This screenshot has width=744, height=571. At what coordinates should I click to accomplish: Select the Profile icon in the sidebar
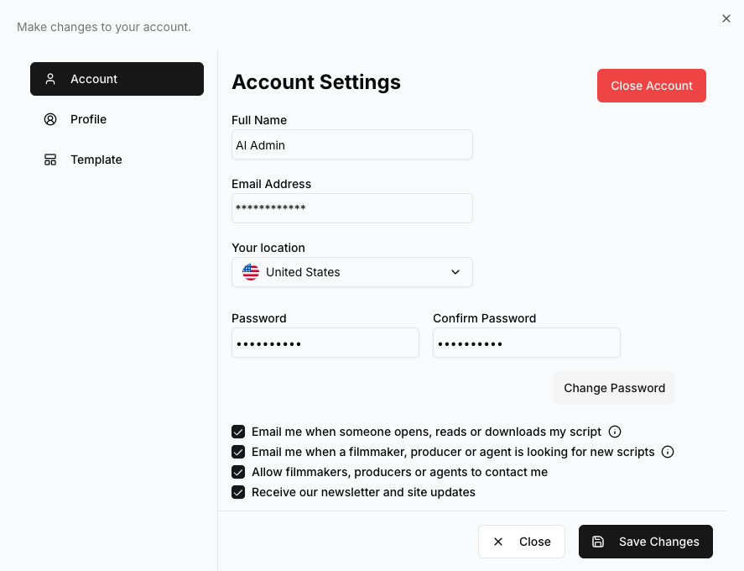(x=50, y=119)
